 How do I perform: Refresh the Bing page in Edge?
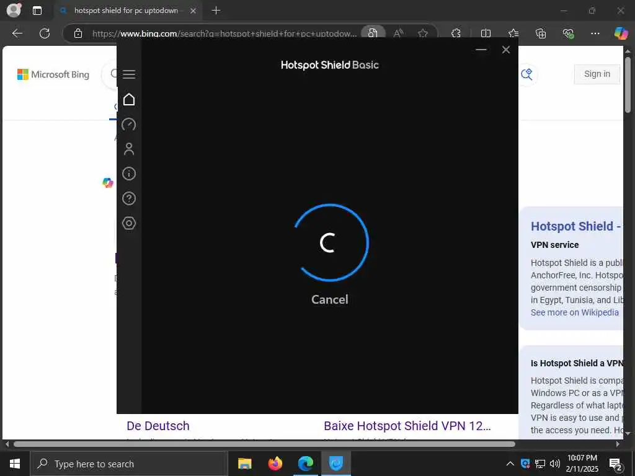pos(45,33)
